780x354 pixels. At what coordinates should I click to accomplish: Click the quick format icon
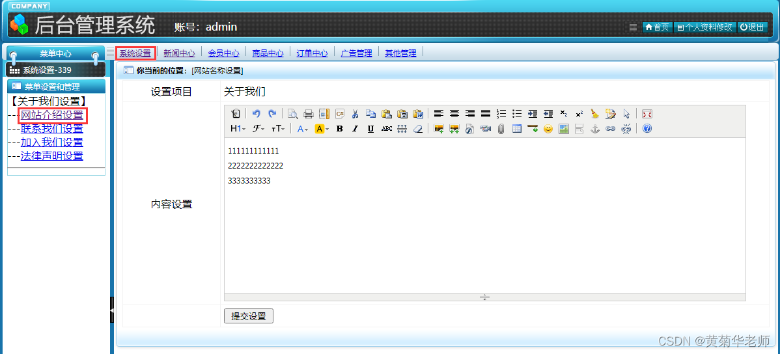coord(610,114)
